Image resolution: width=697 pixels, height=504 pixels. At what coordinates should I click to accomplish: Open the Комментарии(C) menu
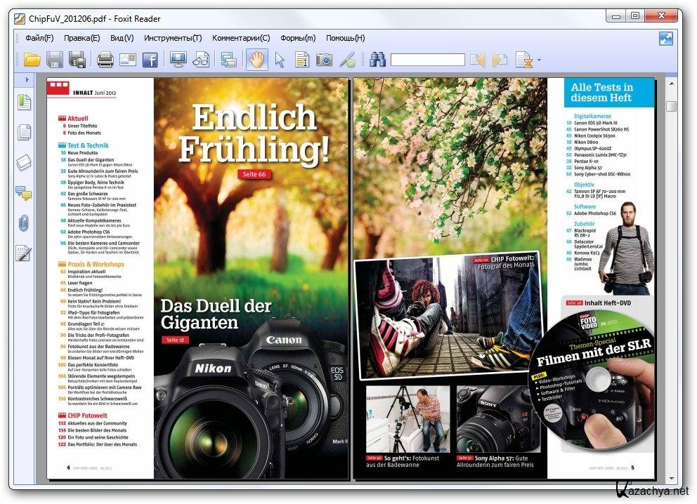click(241, 38)
